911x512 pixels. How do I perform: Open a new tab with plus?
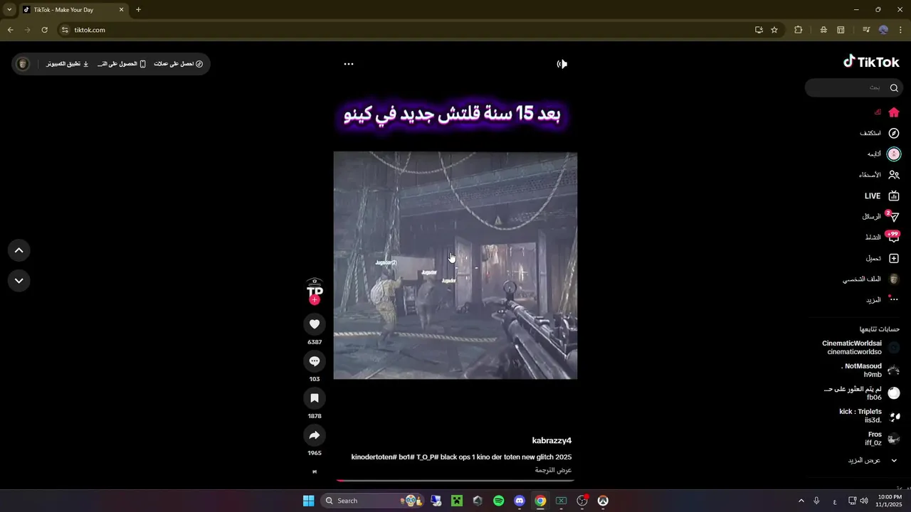[x=138, y=10]
